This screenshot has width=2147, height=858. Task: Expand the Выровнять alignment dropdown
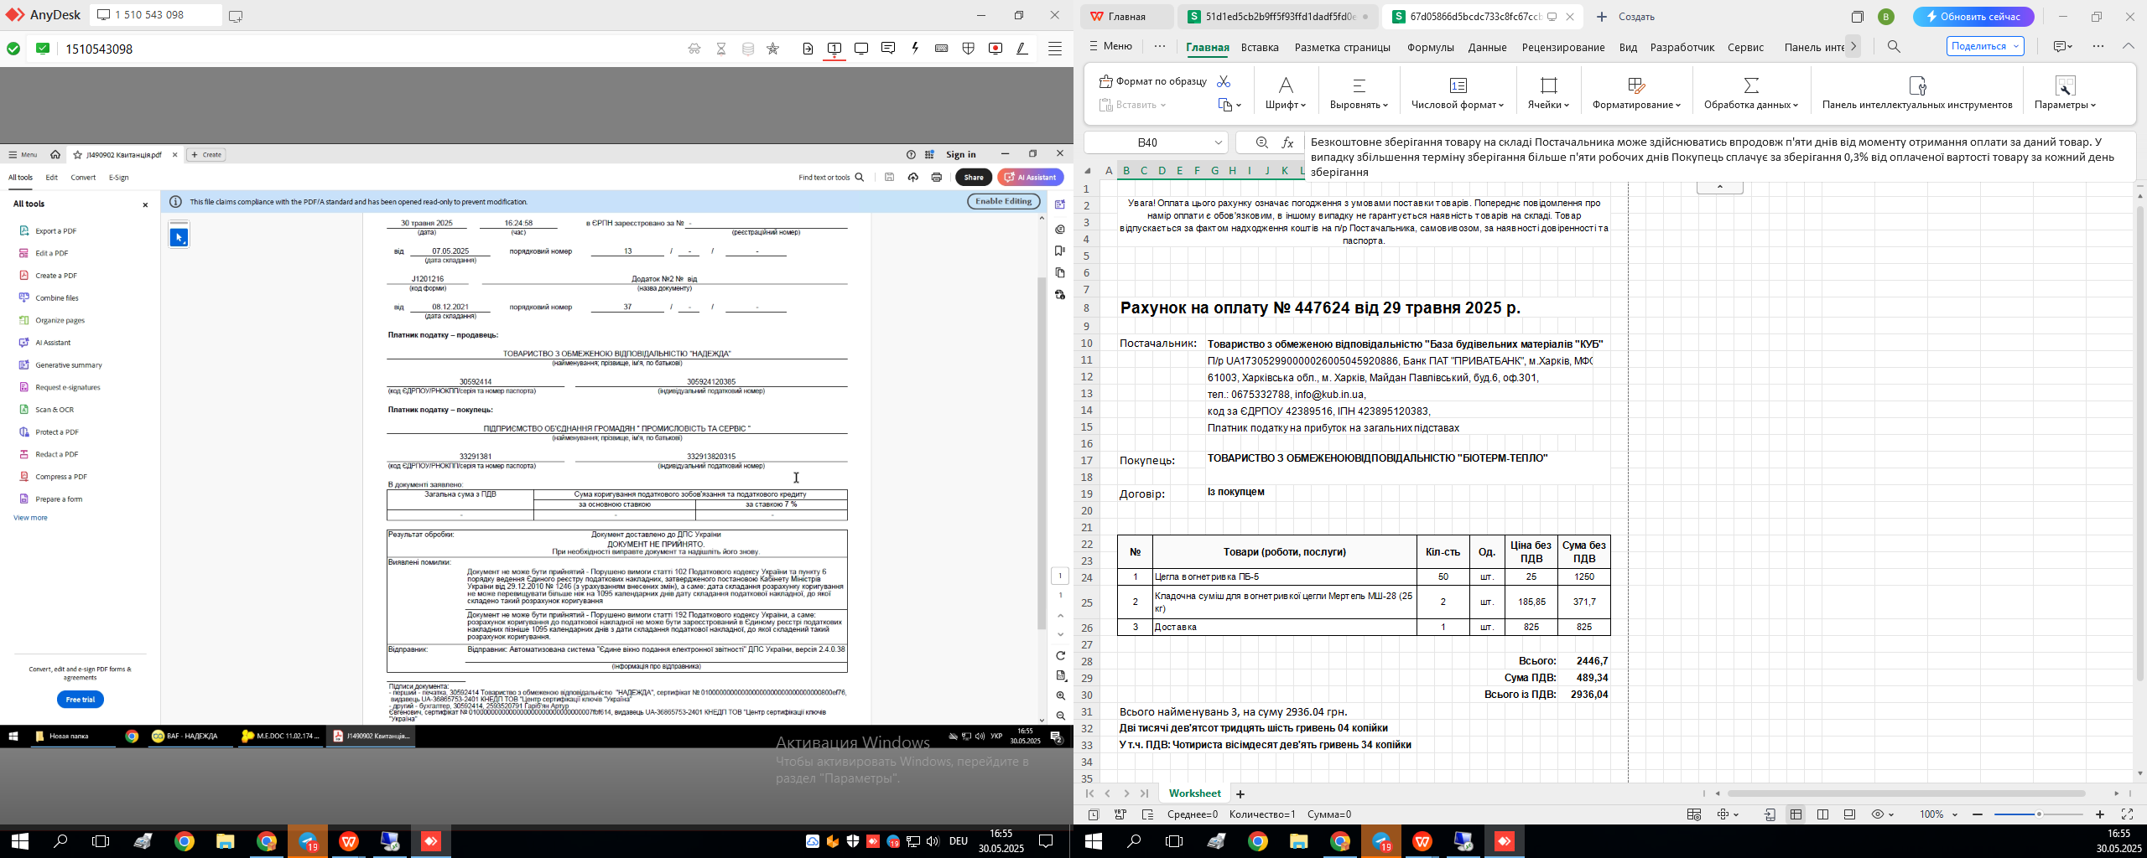point(1359,93)
